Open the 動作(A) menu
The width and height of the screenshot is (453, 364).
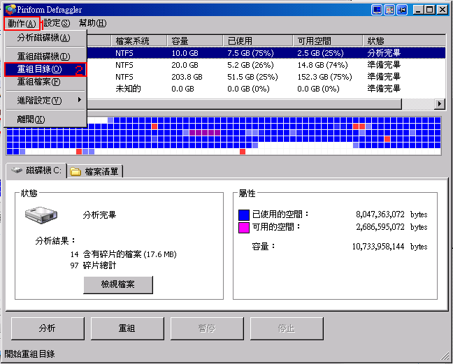(x=22, y=23)
